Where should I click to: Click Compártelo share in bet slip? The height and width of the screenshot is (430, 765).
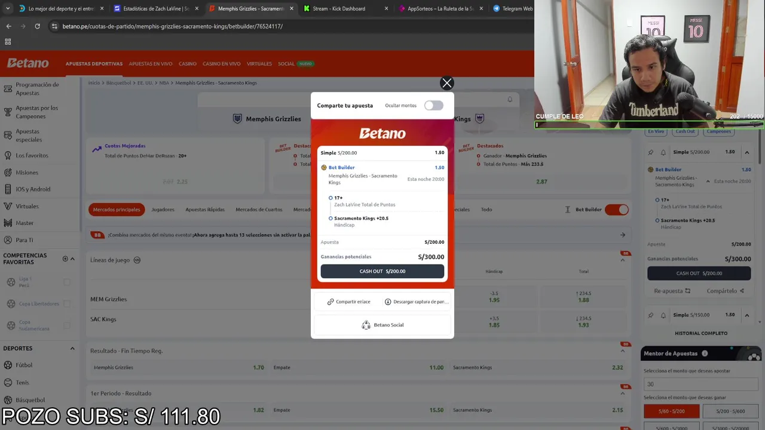(x=725, y=291)
